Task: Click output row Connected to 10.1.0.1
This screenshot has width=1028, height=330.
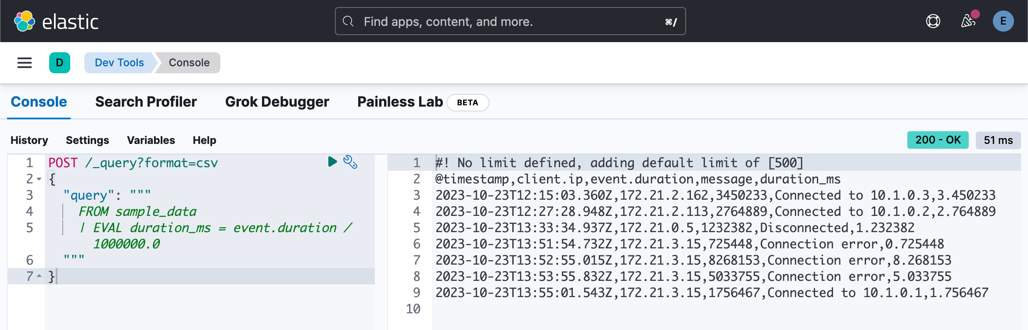Action: pos(712,293)
